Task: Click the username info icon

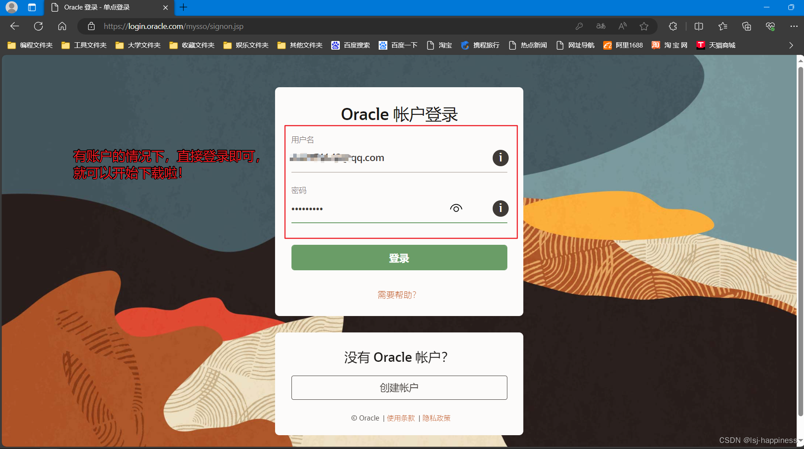Action: coord(500,158)
